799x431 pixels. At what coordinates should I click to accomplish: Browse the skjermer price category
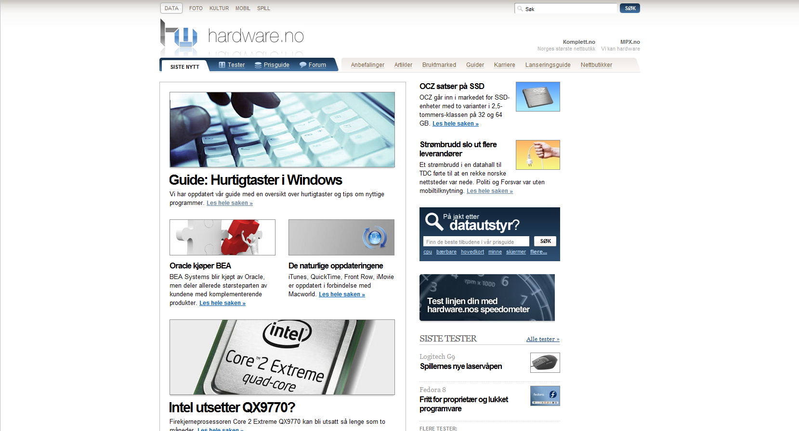[x=516, y=252]
